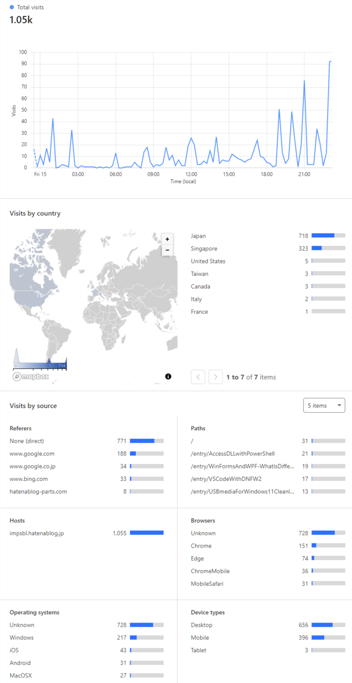
Task: Click the Singapore visits bar
Action: pos(328,249)
